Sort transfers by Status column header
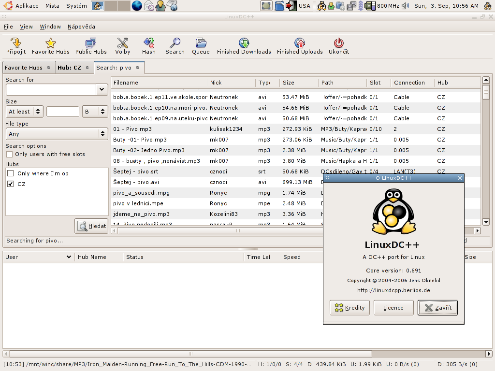The height and width of the screenshot is (371, 495). point(183,257)
